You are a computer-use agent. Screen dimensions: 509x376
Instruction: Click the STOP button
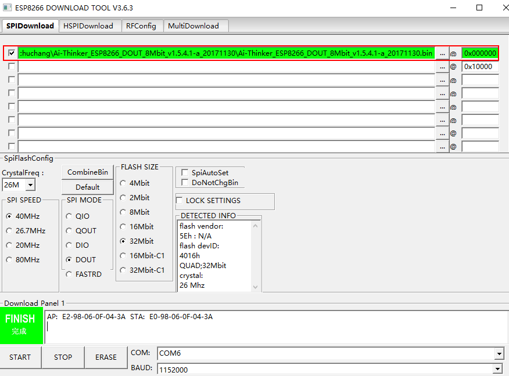pyautogui.click(x=63, y=357)
